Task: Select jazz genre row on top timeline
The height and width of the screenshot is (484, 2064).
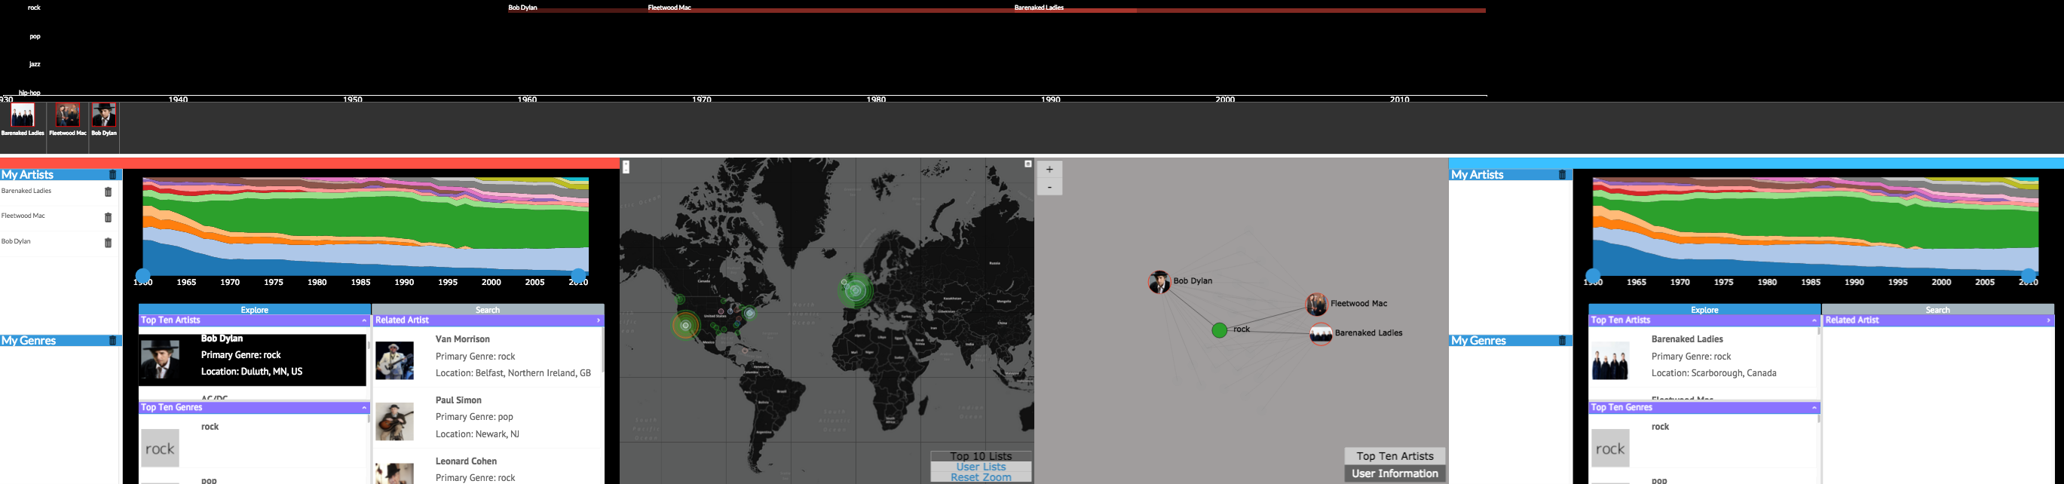Action: click(x=35, y=64)
